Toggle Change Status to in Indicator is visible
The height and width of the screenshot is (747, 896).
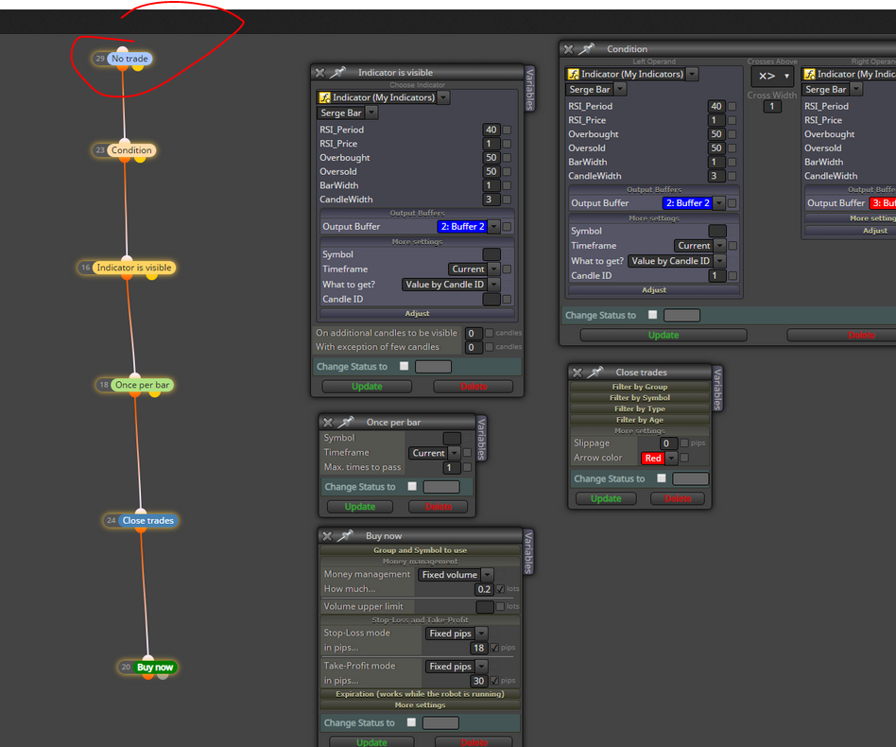pos(405,366)
